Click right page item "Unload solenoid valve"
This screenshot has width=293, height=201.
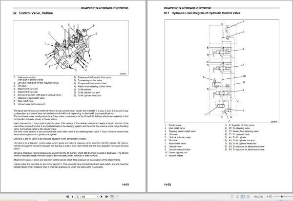pyautogui.click(x=180, y=149)
